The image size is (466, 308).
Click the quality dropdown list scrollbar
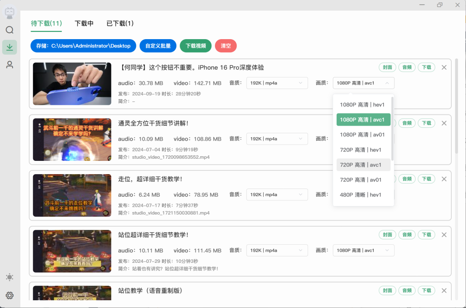392,129
